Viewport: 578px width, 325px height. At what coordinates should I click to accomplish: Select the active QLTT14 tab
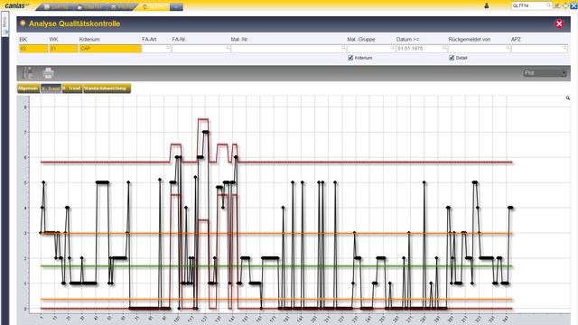tap(154, 7)
